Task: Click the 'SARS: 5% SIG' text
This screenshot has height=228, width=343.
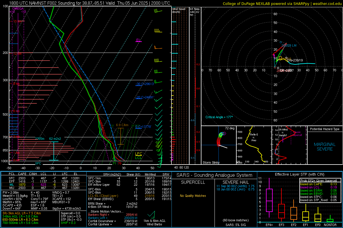Action: tap(235, 225)
